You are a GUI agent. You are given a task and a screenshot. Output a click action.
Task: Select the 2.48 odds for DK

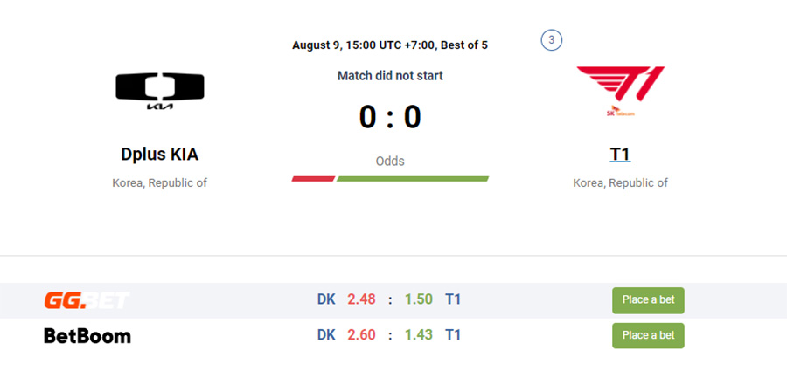tap(361, 299)
